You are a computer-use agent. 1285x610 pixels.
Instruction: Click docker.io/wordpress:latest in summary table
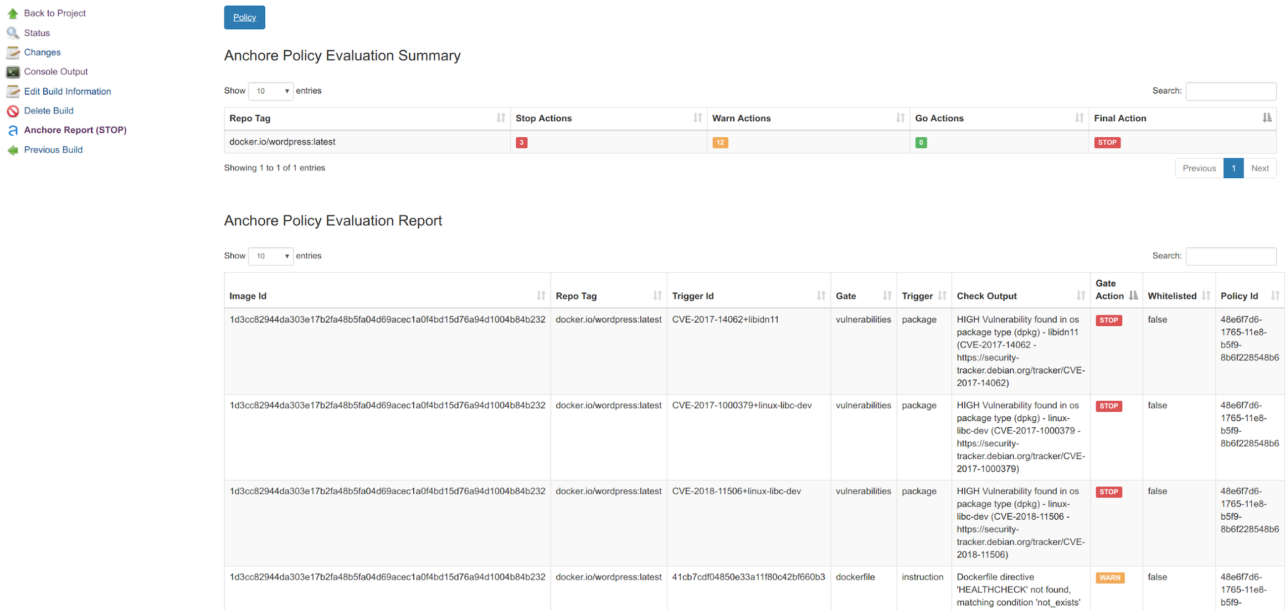click(282, 142)
